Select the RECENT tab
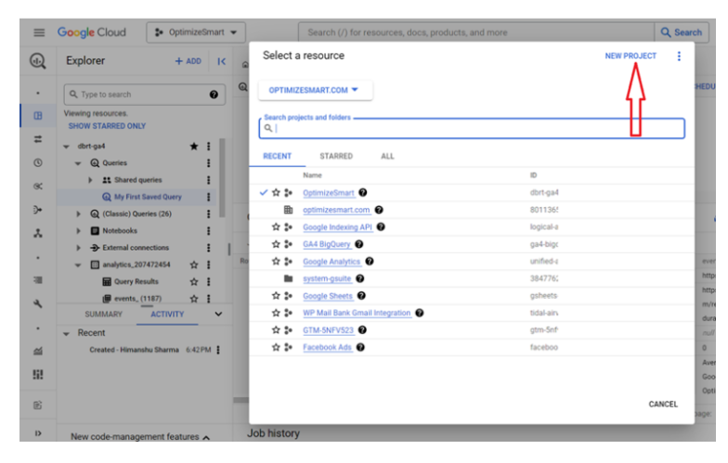 pos(277,156)
